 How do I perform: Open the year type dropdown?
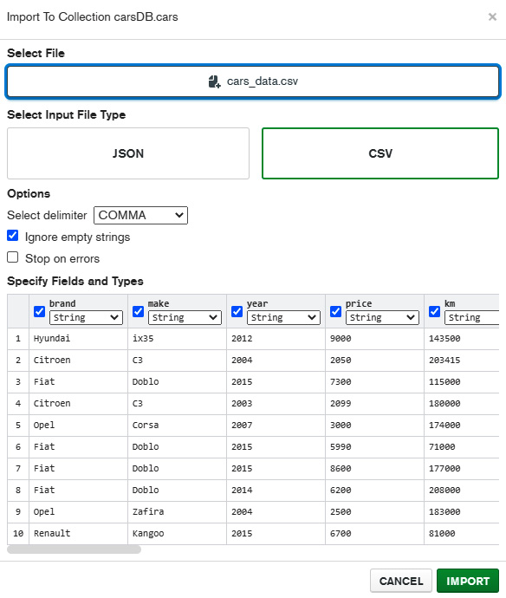[x=283, y=317]
